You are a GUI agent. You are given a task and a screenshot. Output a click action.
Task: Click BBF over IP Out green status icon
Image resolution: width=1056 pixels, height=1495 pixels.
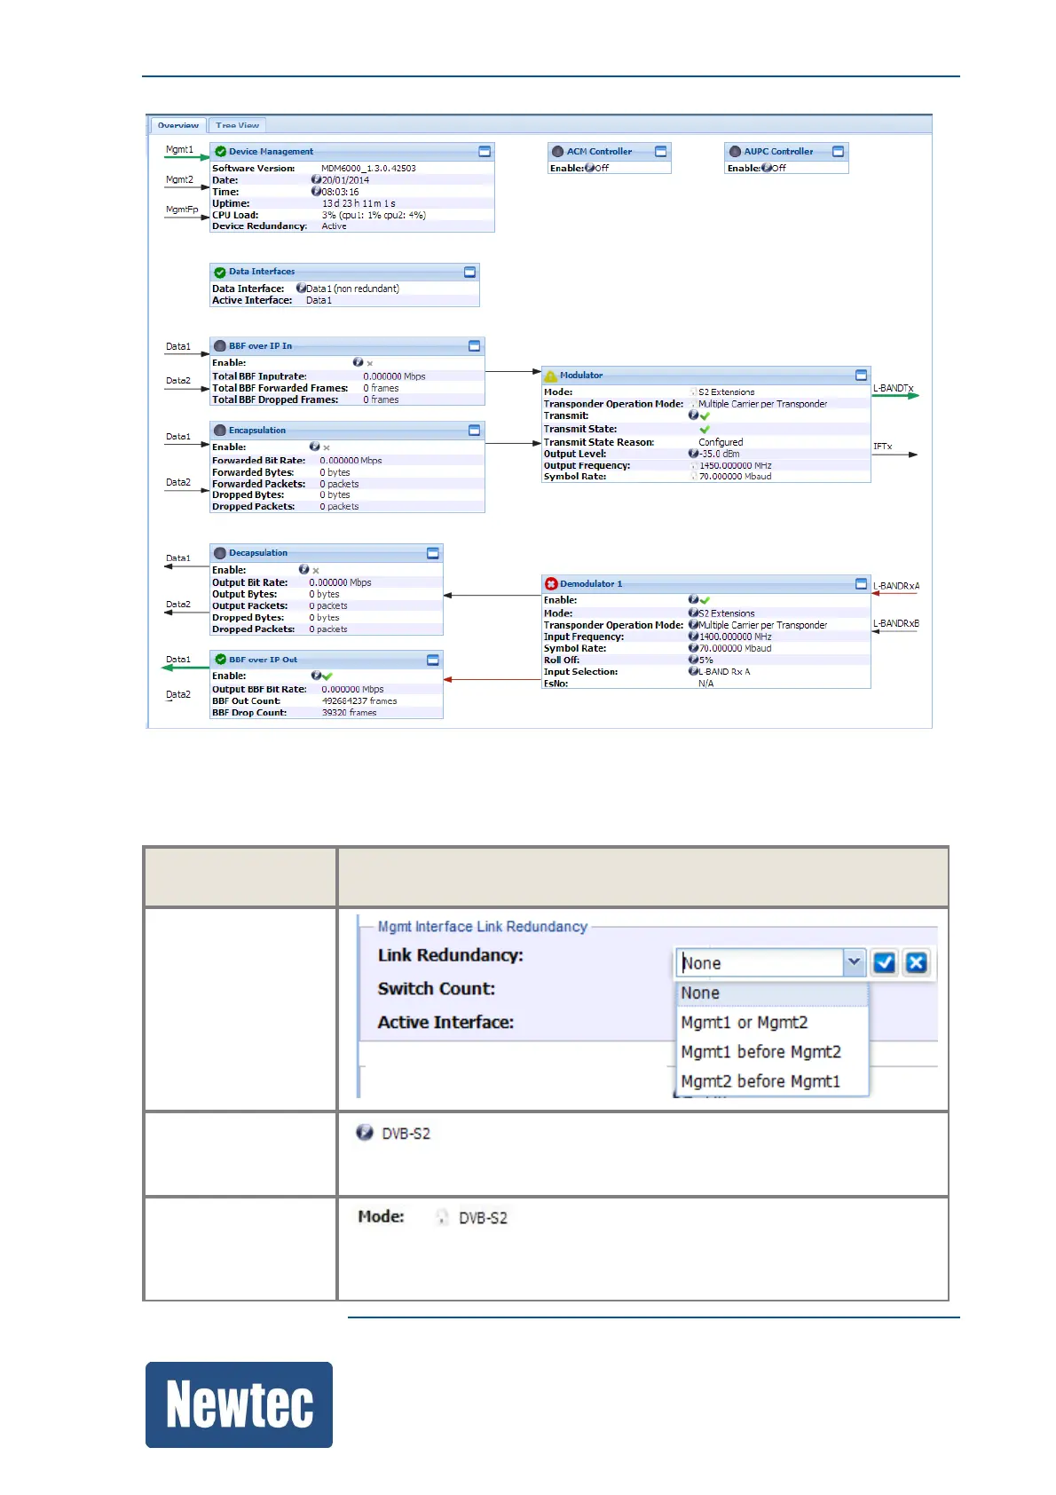tap(220, 660)
